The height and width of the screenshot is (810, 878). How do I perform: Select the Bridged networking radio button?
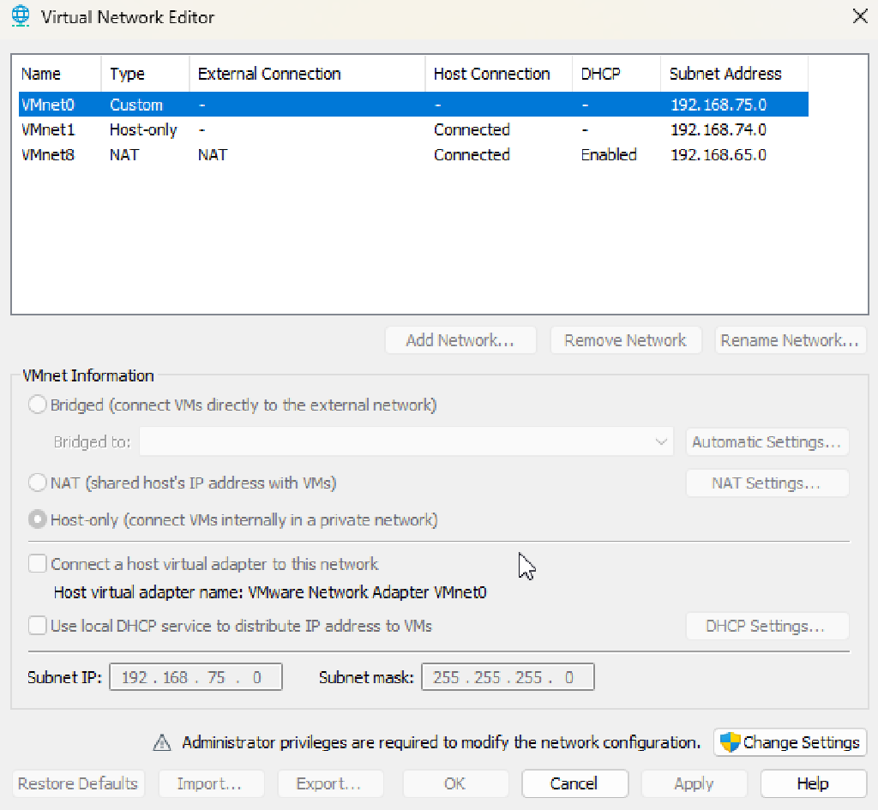[x=37, y=404]
